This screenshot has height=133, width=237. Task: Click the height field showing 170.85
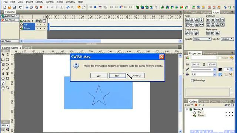click(212, 64)
